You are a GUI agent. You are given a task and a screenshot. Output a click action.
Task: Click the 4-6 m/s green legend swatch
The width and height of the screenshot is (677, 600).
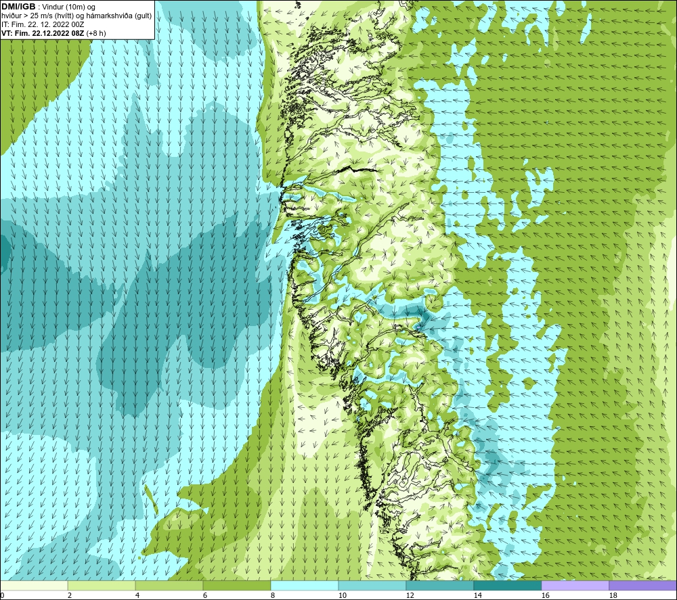pos(169,585)
